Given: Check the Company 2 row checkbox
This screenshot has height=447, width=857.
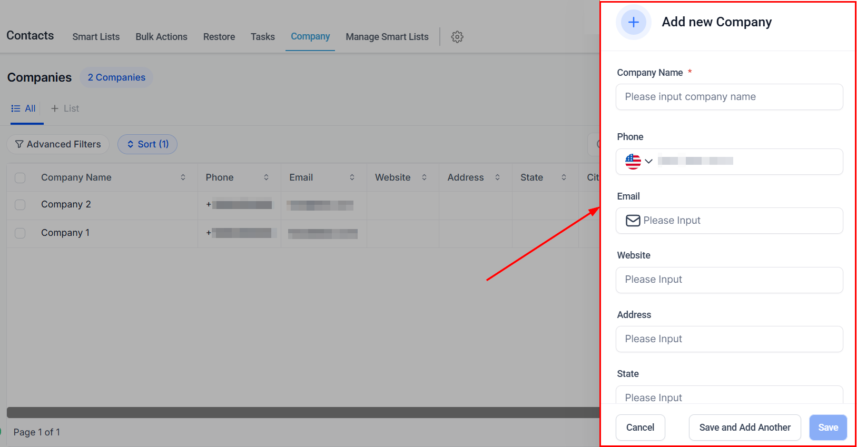Looking at the screenshot, I should coord(20,205).
